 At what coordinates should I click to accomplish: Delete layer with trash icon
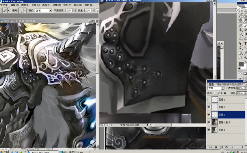pyautogui.click(x=242, y=147)
